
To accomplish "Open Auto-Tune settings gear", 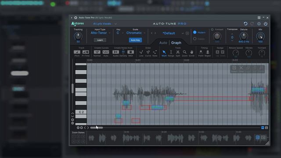I will pos(259,24).
